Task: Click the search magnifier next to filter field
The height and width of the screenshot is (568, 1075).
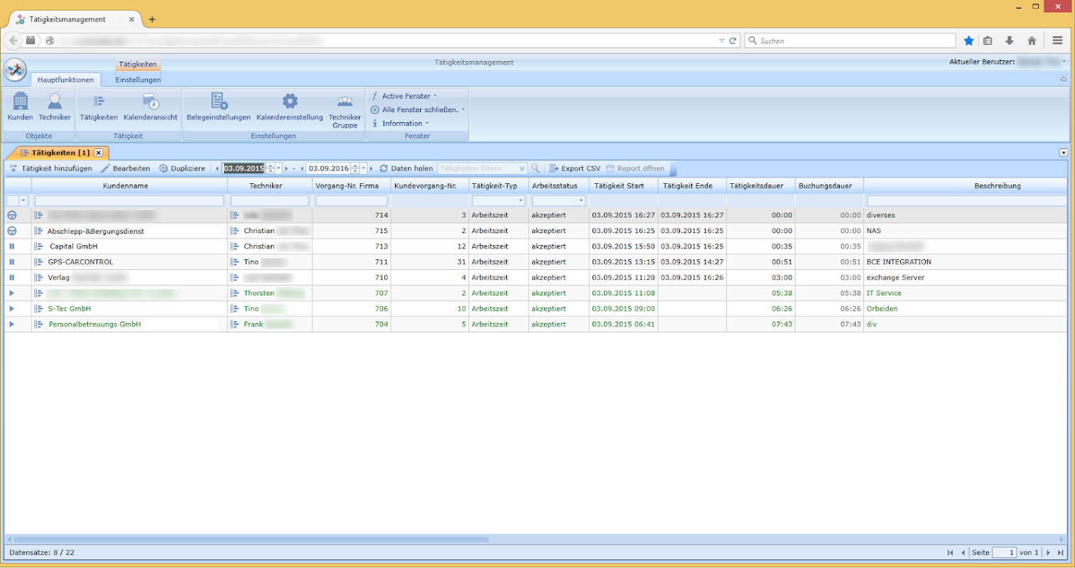Action: (x=536, y=168)
